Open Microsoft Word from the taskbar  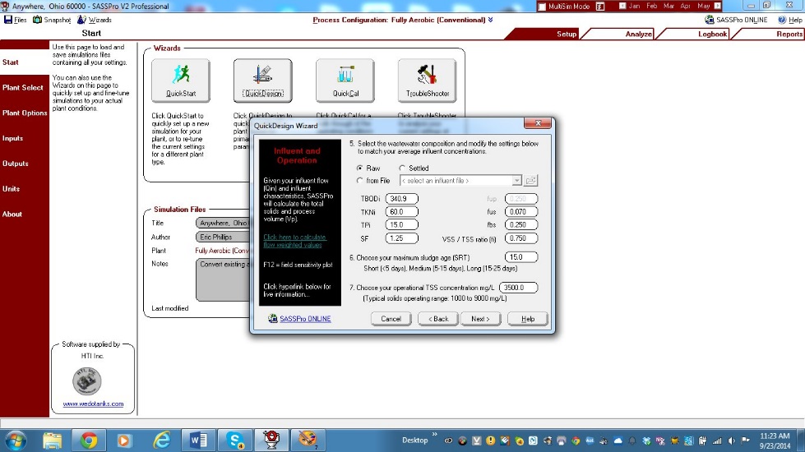tap(198, 440)
